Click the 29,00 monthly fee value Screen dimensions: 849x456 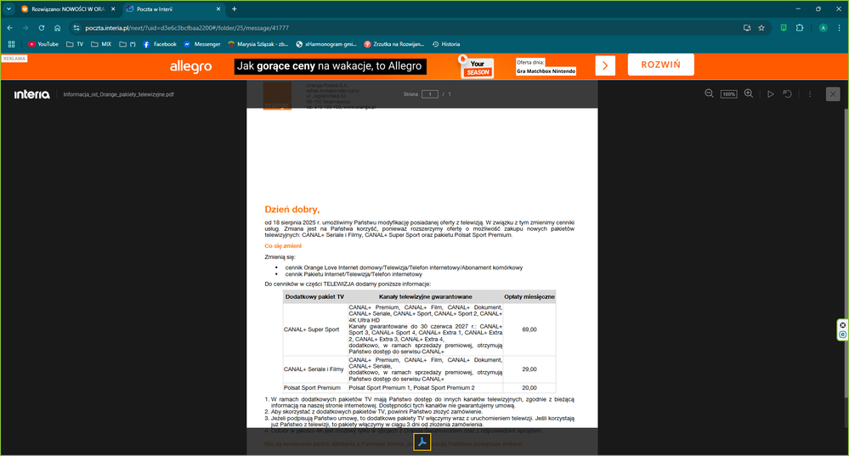point(529,369)
